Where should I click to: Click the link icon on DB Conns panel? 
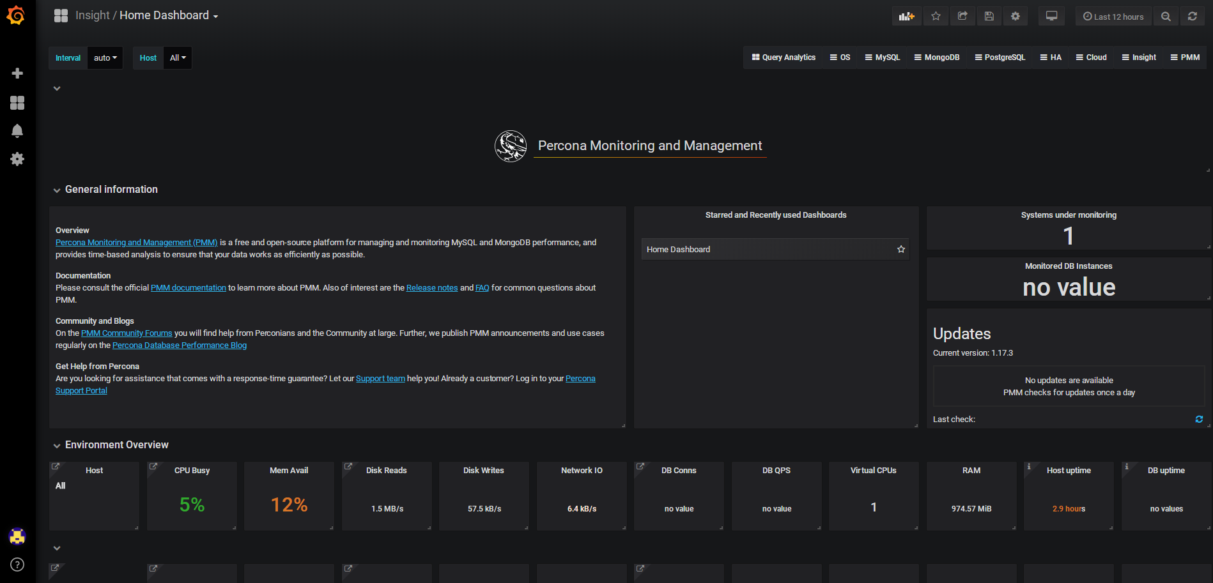[x=640, y=466]
